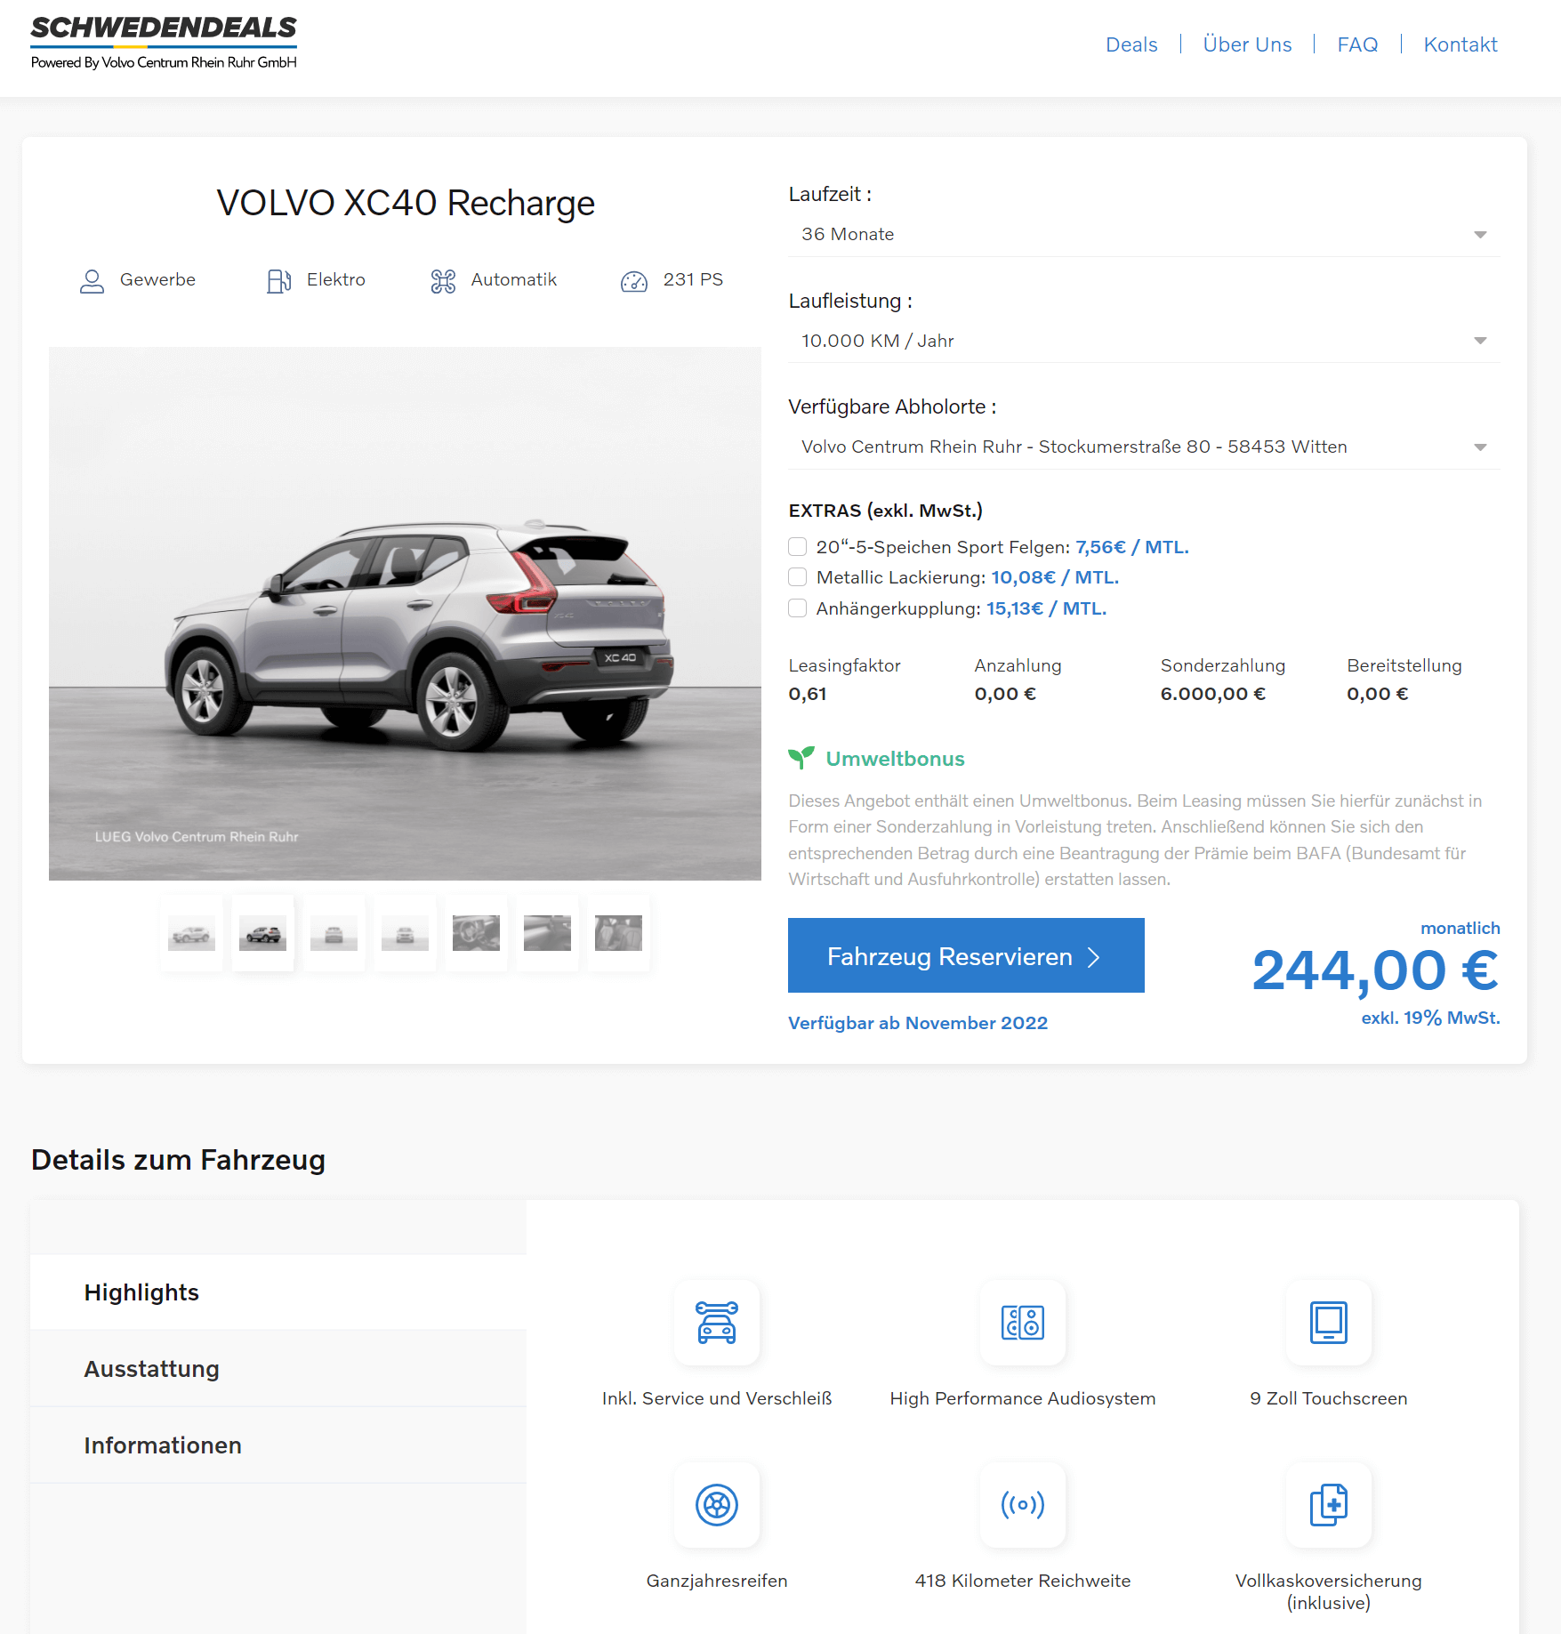Click the 418 Kilometer Reichweite signal icon
The height and width of the screenshot is (1634, 1561).
pos(1022,1505)
